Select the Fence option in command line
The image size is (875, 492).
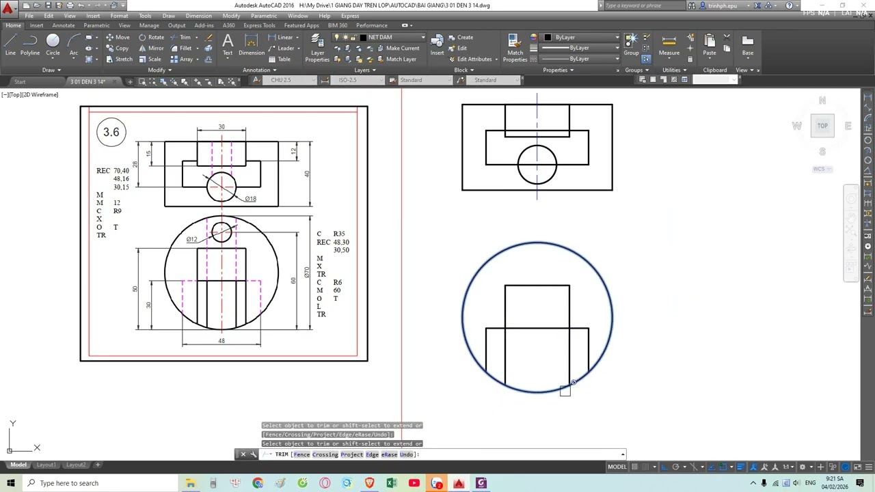pos(301,454)
